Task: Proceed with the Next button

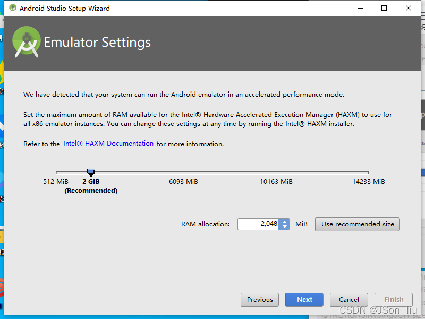Action: point(304,300)
